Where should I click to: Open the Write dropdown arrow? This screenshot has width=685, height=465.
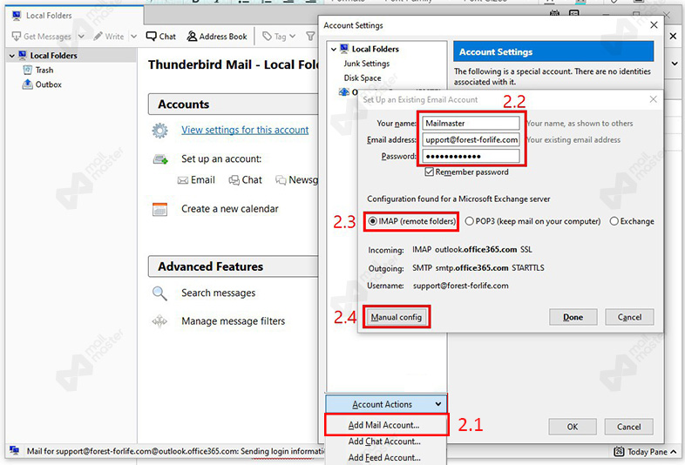tap(133, 37)
